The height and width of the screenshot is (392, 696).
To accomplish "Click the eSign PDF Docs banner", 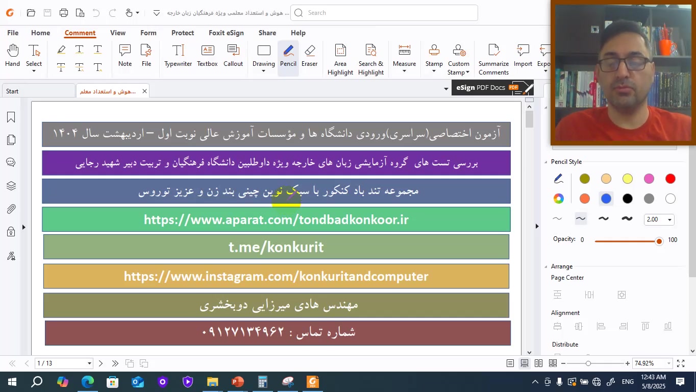I will (493, 88).
